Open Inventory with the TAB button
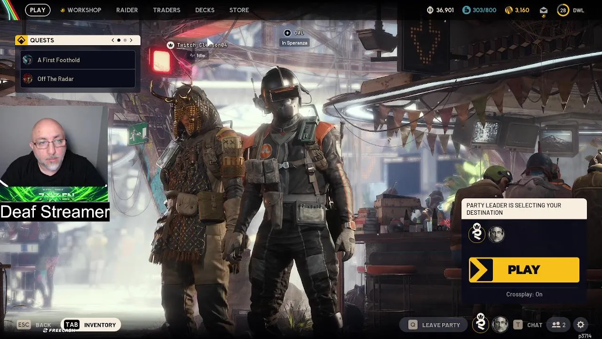602x339 pixels. pyautogui.click(x=90, y=325)
